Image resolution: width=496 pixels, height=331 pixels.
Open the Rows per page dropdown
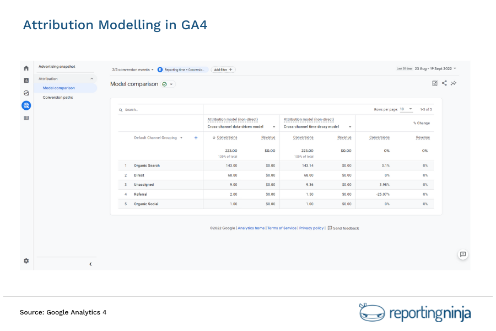(x=405, y=109)
